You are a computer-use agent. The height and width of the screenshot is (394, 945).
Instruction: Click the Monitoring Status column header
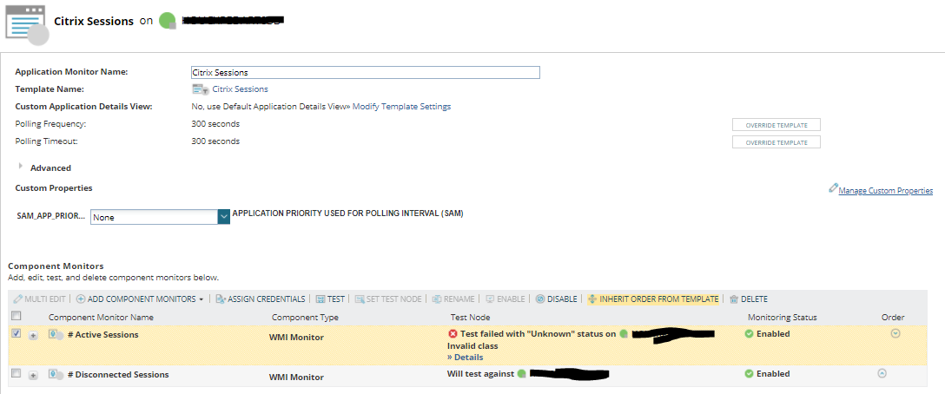pyautogui.click(x=783, y=318)
